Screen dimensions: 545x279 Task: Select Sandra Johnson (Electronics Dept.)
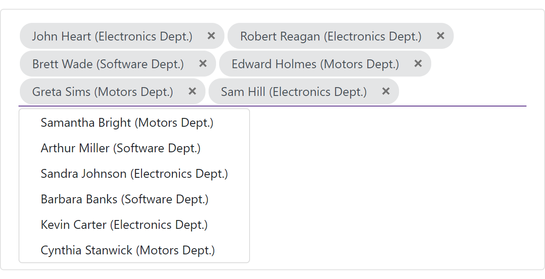pos(134,174)
